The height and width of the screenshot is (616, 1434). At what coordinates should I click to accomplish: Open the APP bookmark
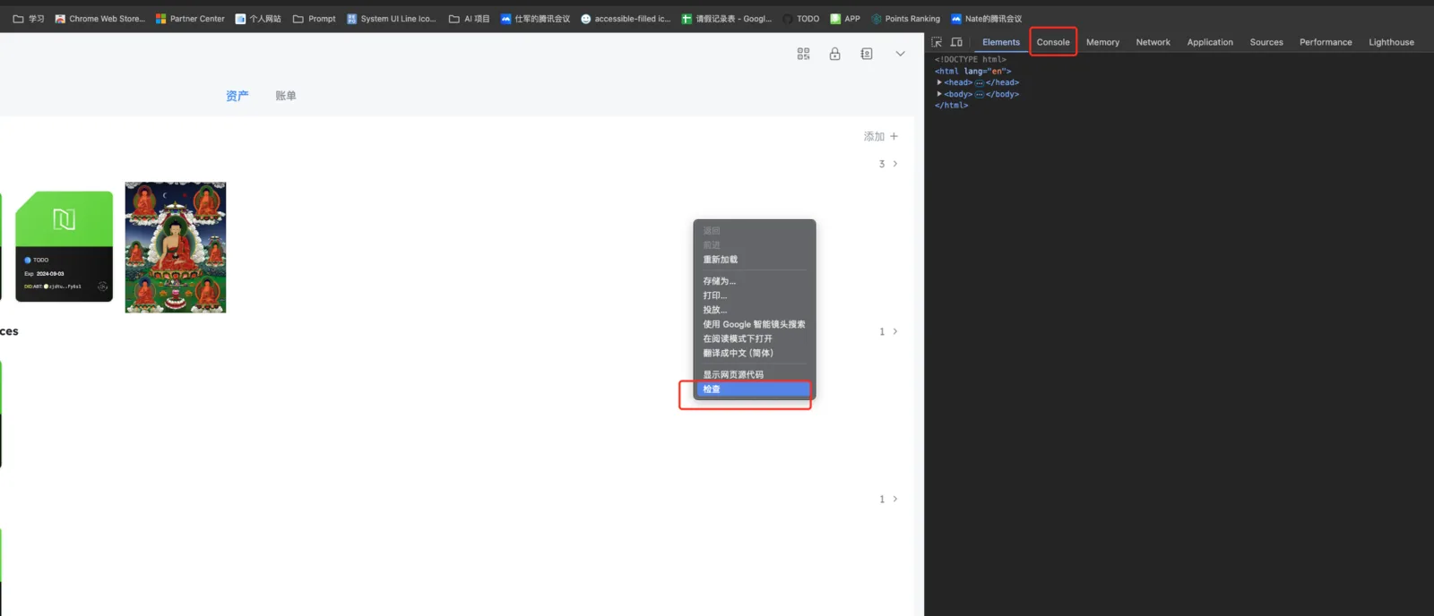coord(845,19)
